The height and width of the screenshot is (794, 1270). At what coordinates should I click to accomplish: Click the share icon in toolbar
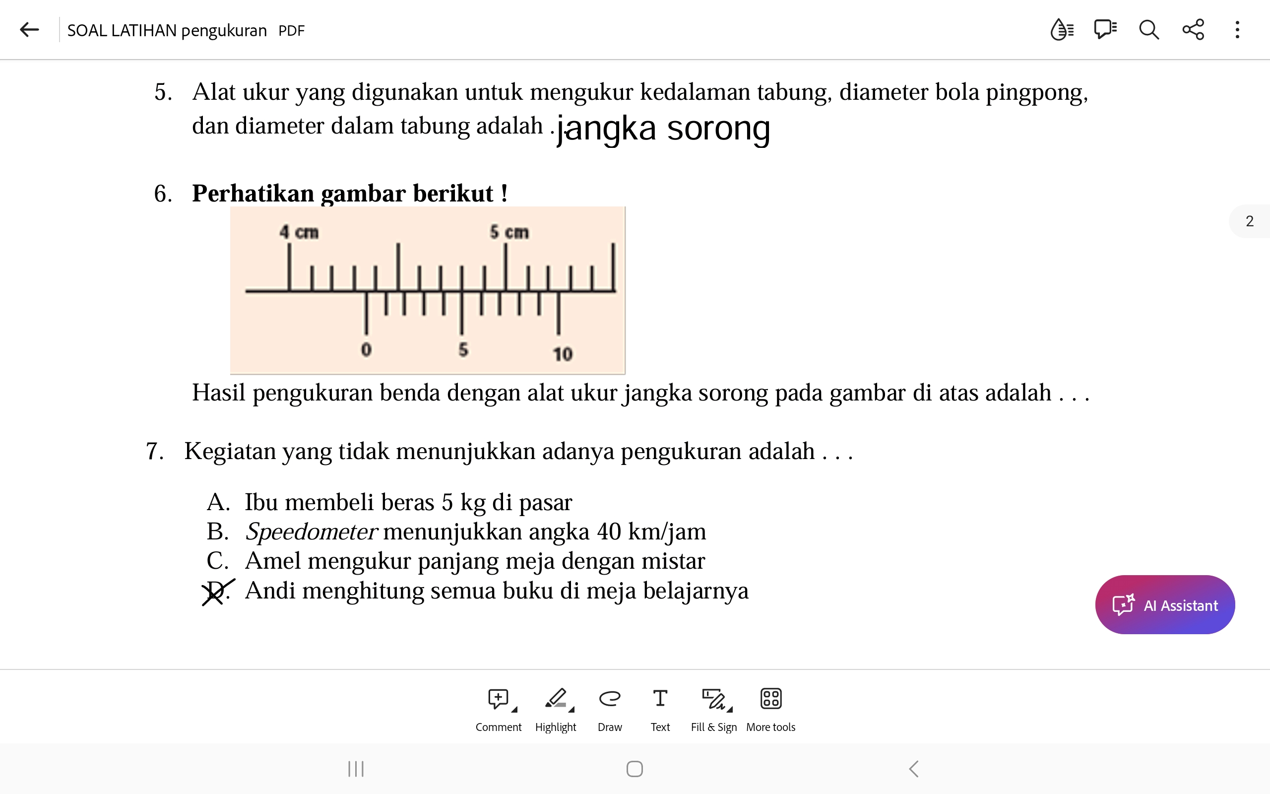coord(1192,30)
